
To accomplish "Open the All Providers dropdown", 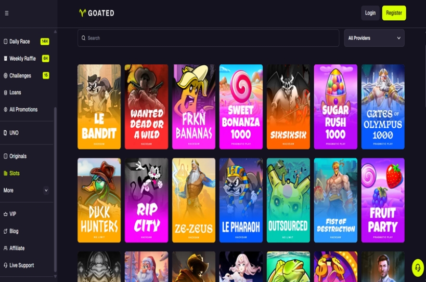I will click(x=374, y=38).
